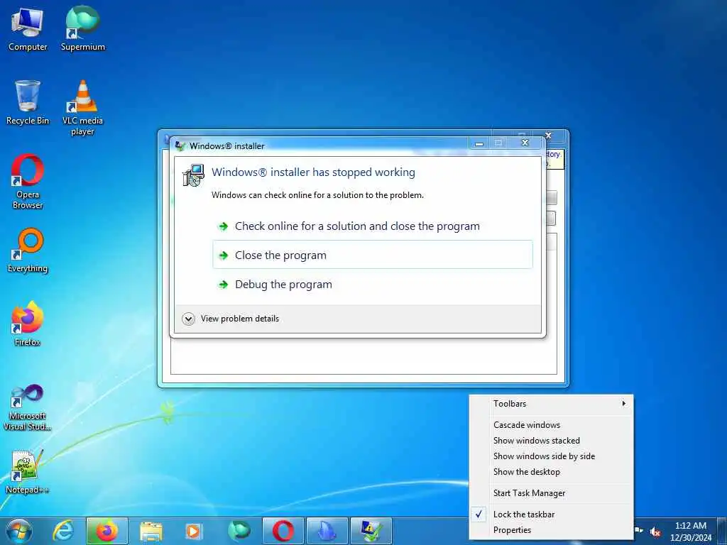Switch to Opera on the taskbar
The width and height of the screenshot is (727, 545).
coord(283,531)
